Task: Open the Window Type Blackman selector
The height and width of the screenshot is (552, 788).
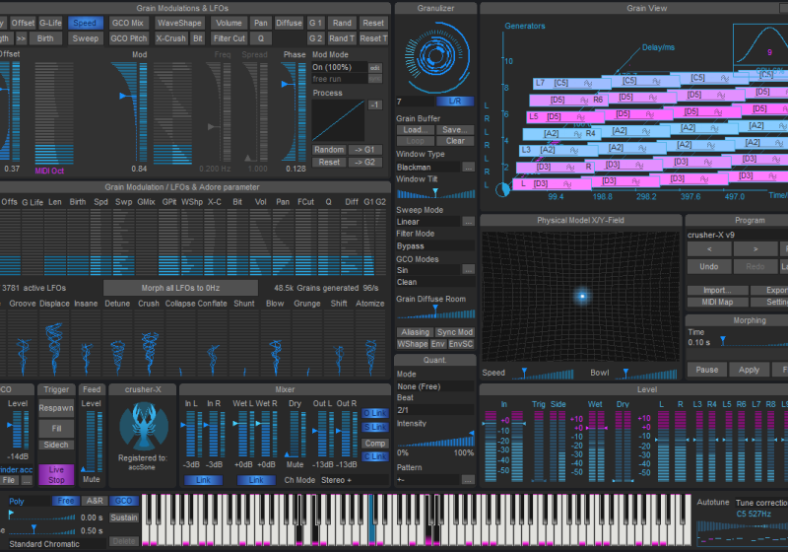Action: [427, 168]
